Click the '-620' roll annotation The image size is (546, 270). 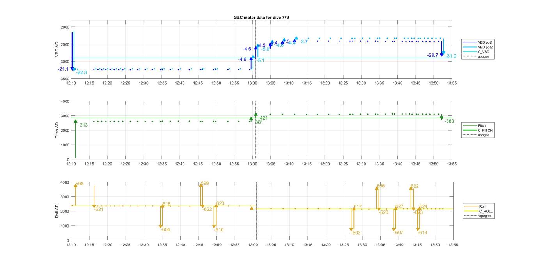pos(384,212)
